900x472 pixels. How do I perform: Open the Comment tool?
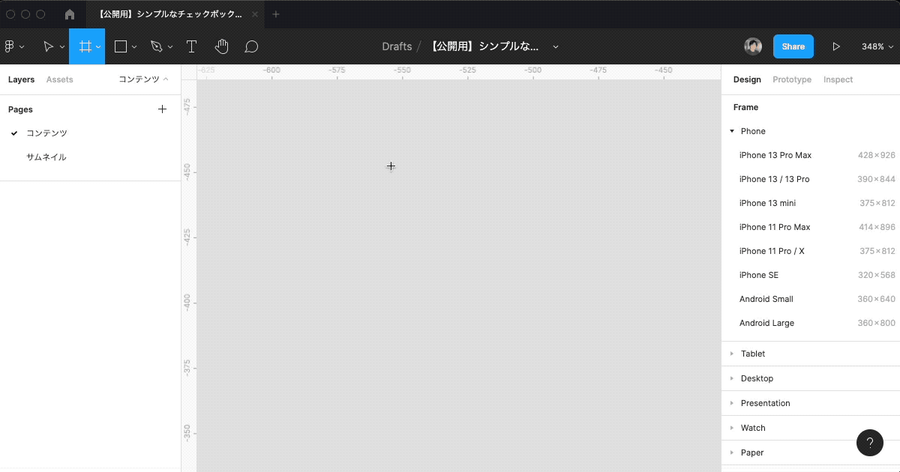[x=251, y=46]
